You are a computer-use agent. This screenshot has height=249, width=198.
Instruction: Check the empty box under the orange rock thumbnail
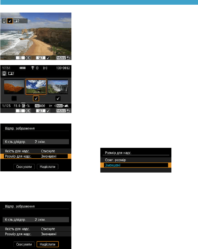pyautogui.click(x=14, y=98)
